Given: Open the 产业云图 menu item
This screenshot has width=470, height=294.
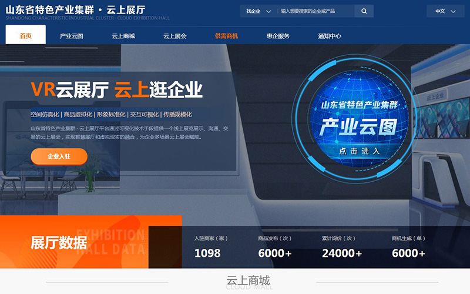Looking at the screenshot, I should (x=71, y=36).
